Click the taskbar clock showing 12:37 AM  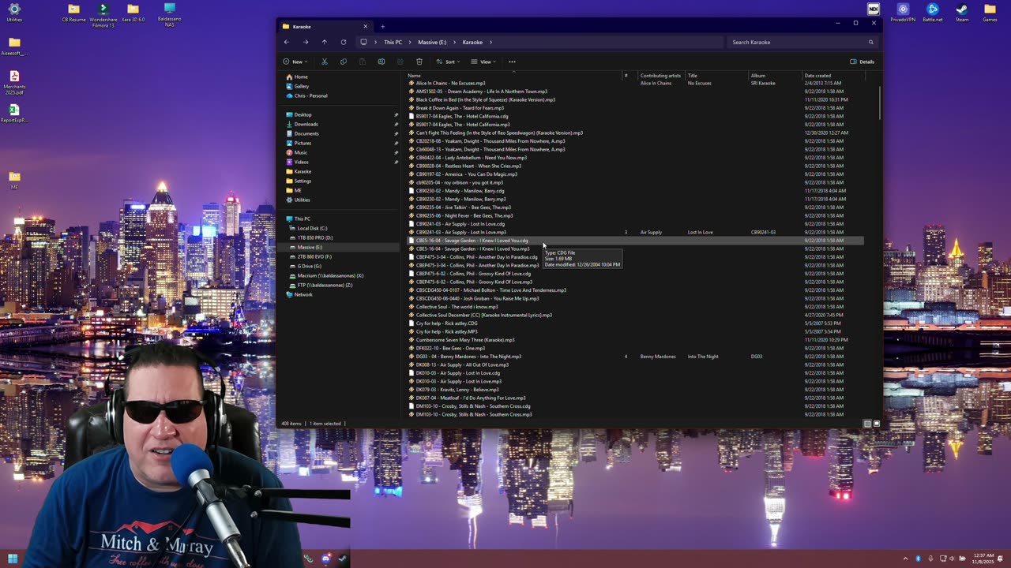[983, 559]
